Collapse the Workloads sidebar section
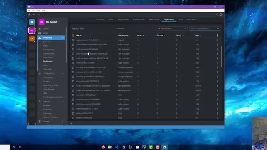The height and width of the screenshot is (150, 267). click(x=63, y=38)
